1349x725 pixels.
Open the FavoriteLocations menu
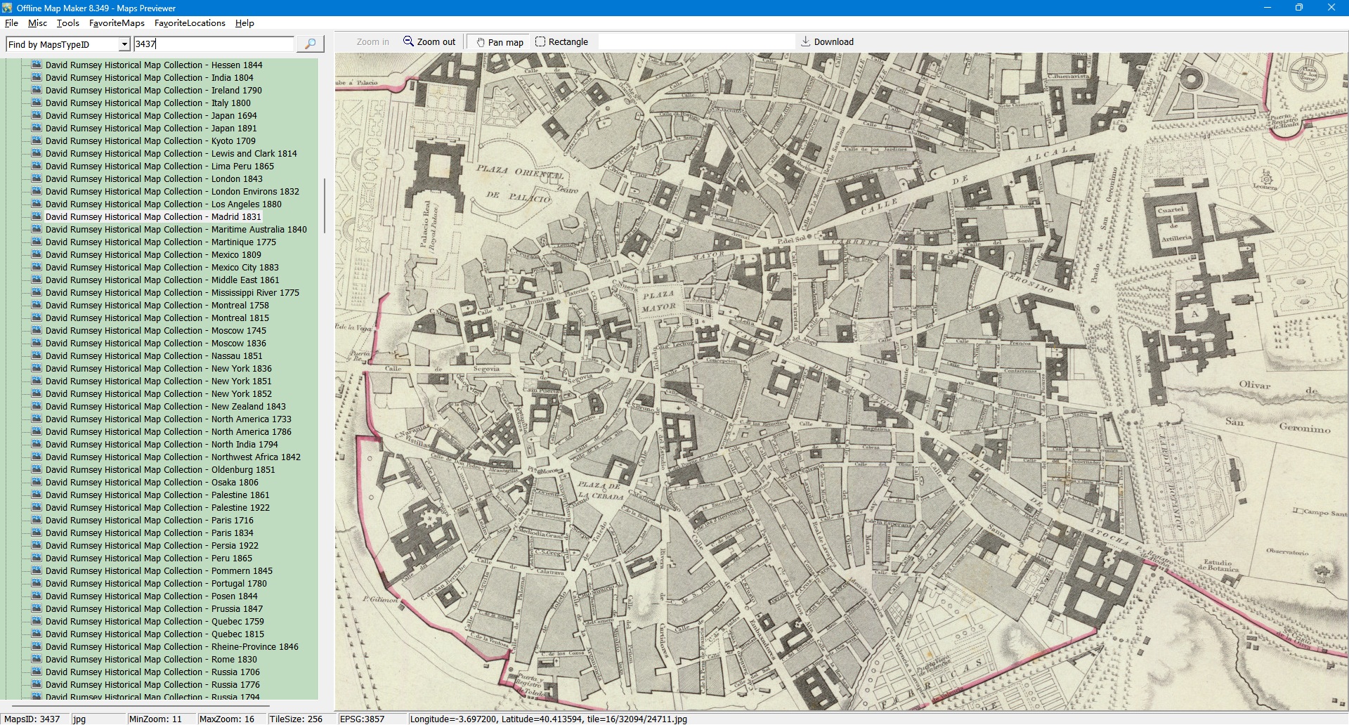(190, 23)
